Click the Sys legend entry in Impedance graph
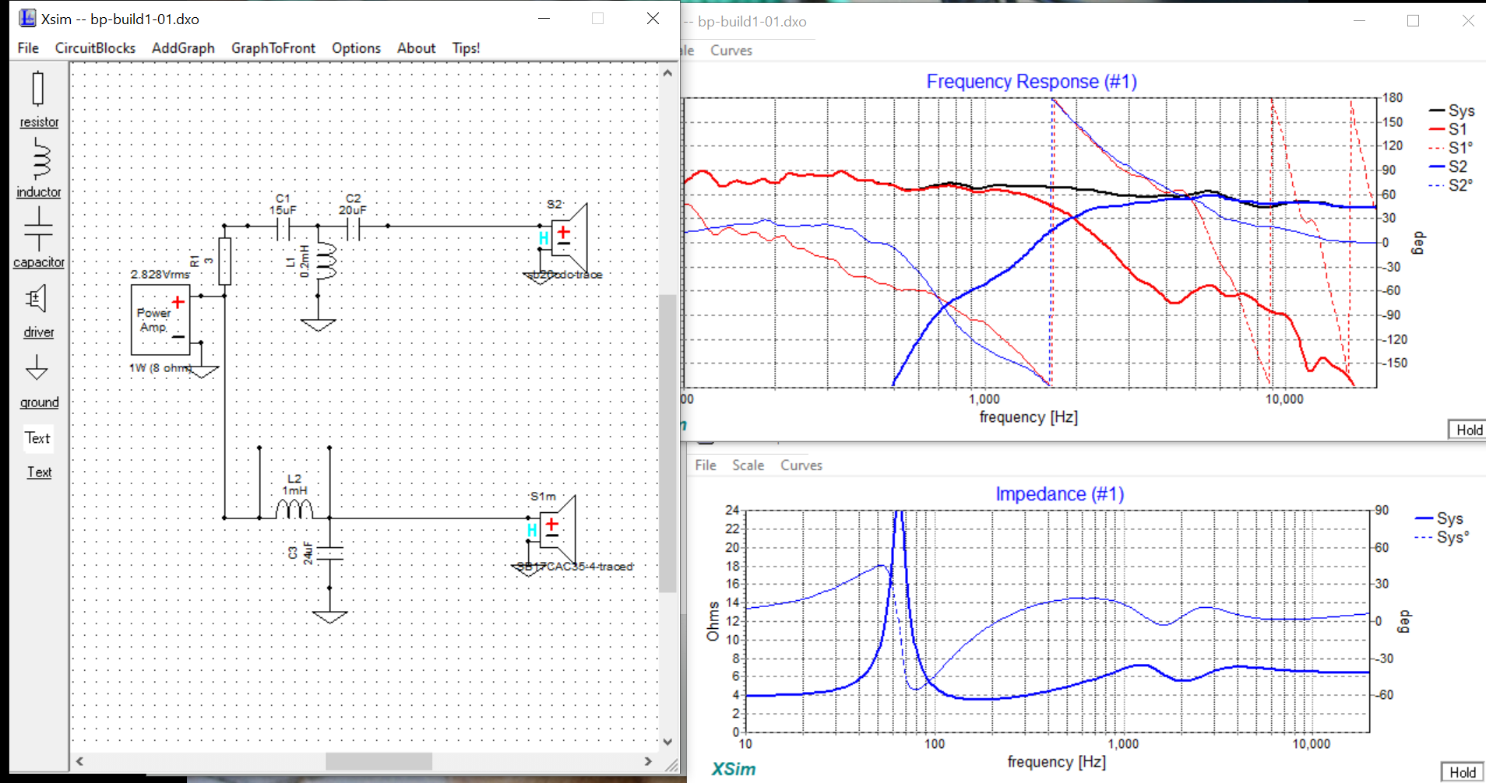Viewport: 1486px width, 783px height. (x=1439, y=518)
